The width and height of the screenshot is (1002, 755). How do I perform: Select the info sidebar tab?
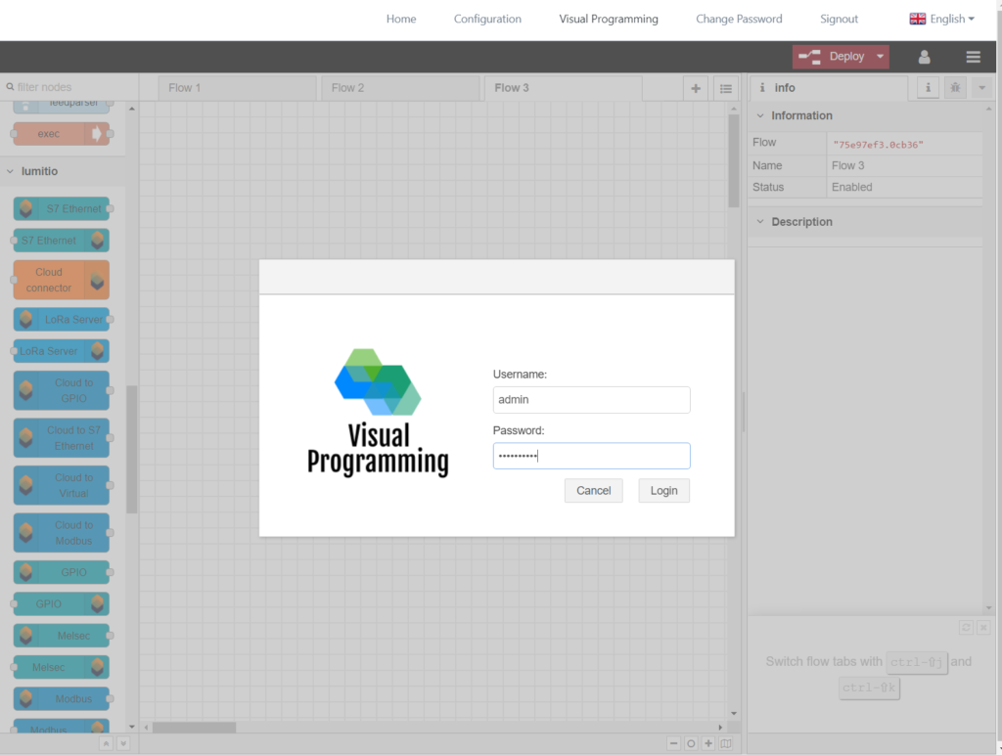point(829,88)
